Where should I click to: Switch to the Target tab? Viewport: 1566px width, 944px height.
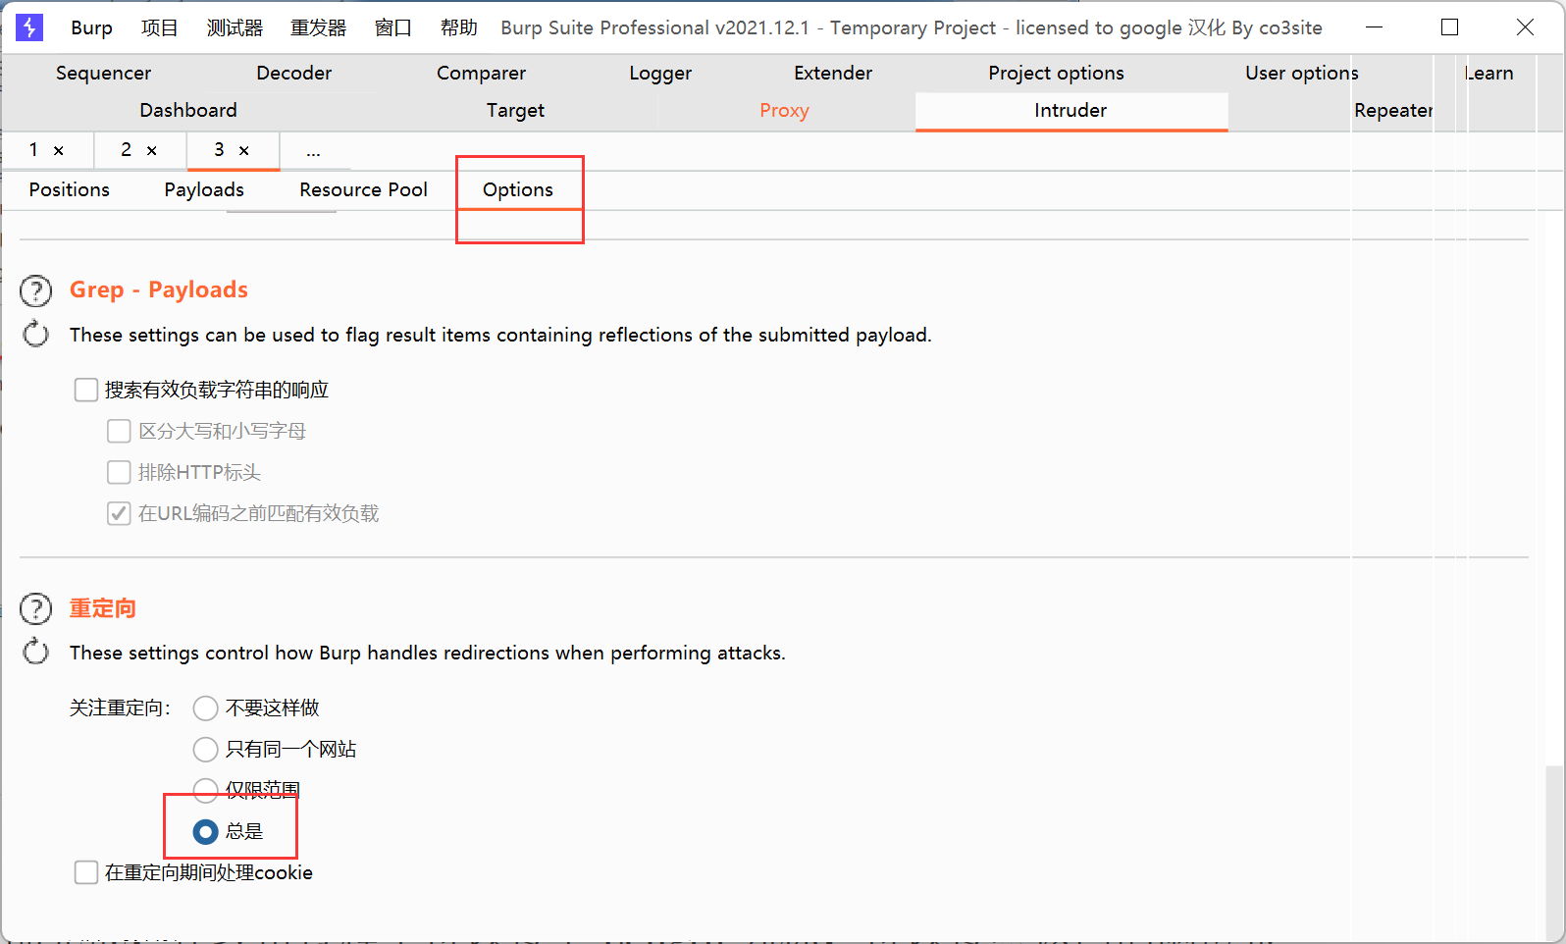click(x=515, y=110)
